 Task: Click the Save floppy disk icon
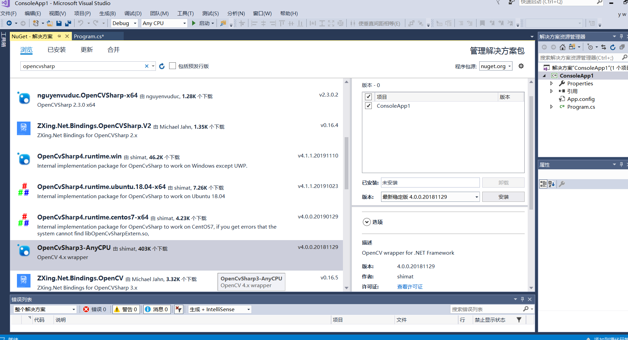click(59, 23)
